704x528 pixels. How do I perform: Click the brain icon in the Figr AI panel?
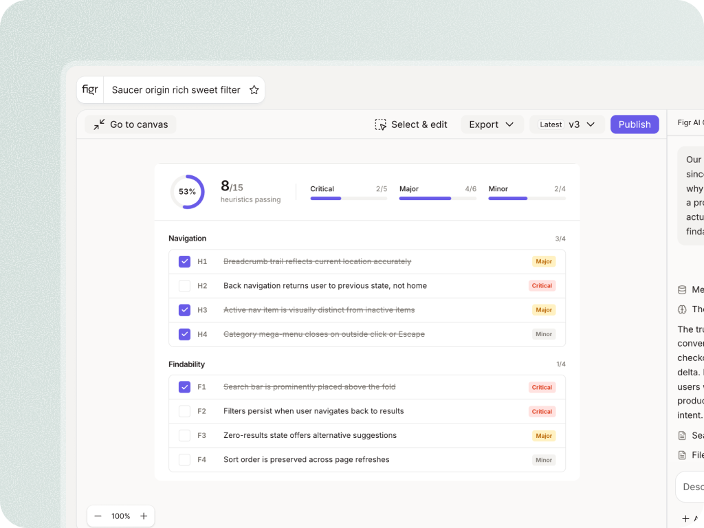682,309
